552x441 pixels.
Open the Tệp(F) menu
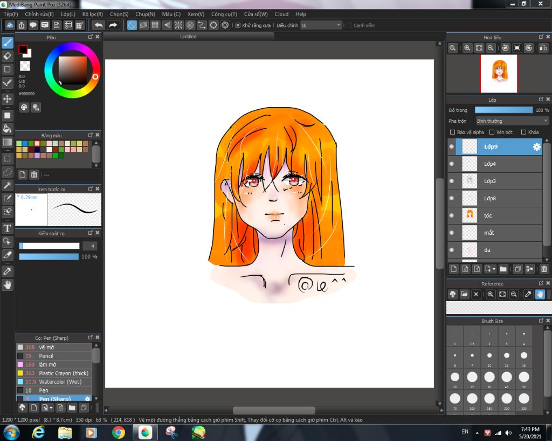[11, 14]
